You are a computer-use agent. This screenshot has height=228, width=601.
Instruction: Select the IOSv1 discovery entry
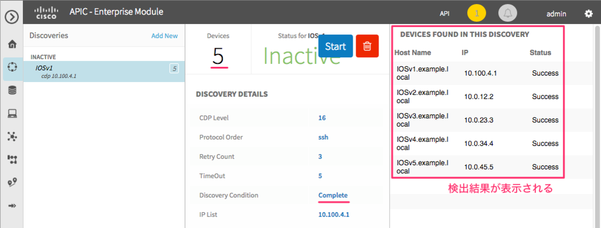click(104, 71)
